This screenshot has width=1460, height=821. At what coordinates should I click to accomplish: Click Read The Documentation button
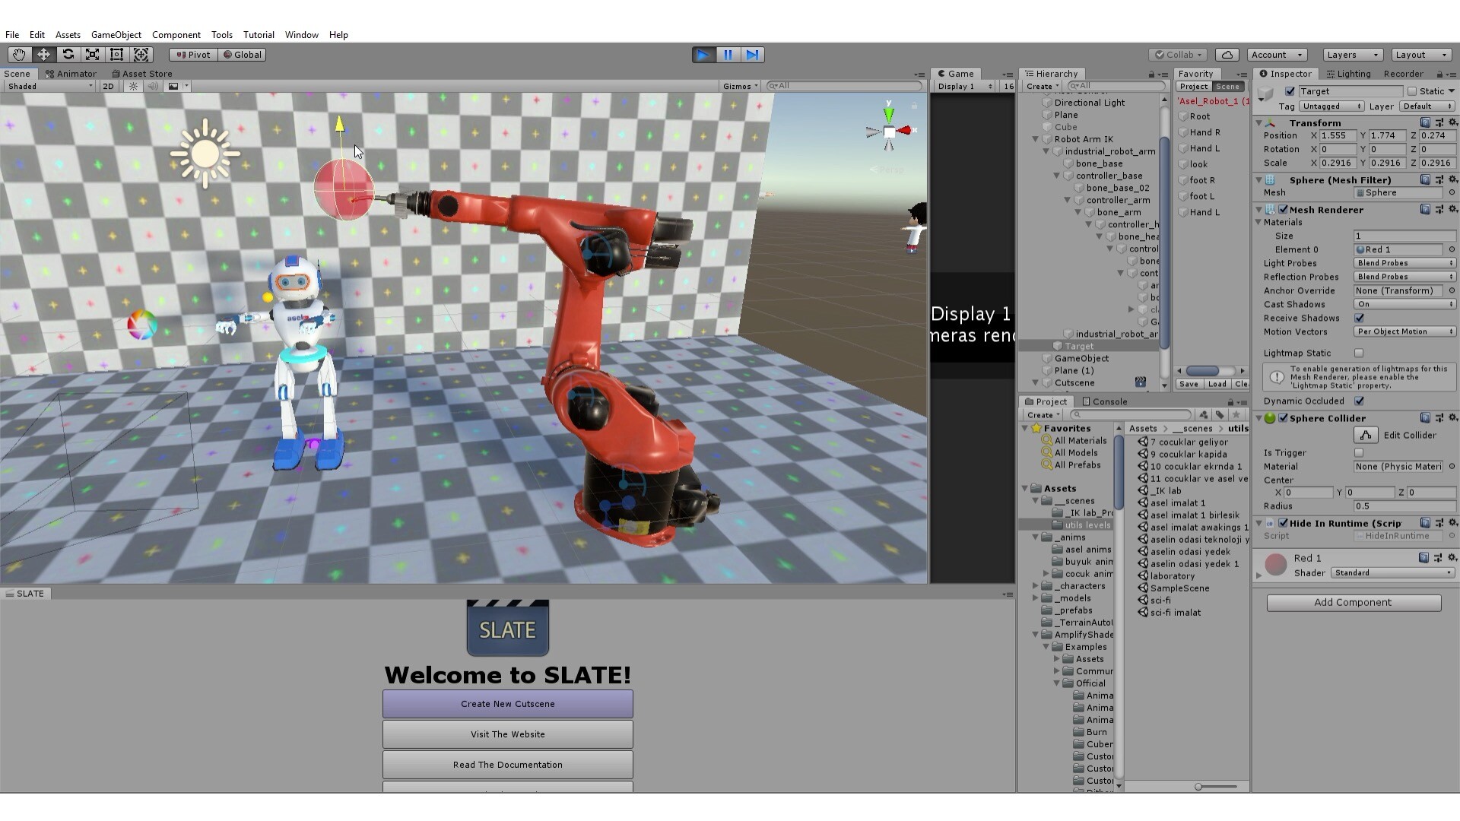coord(508,765)
